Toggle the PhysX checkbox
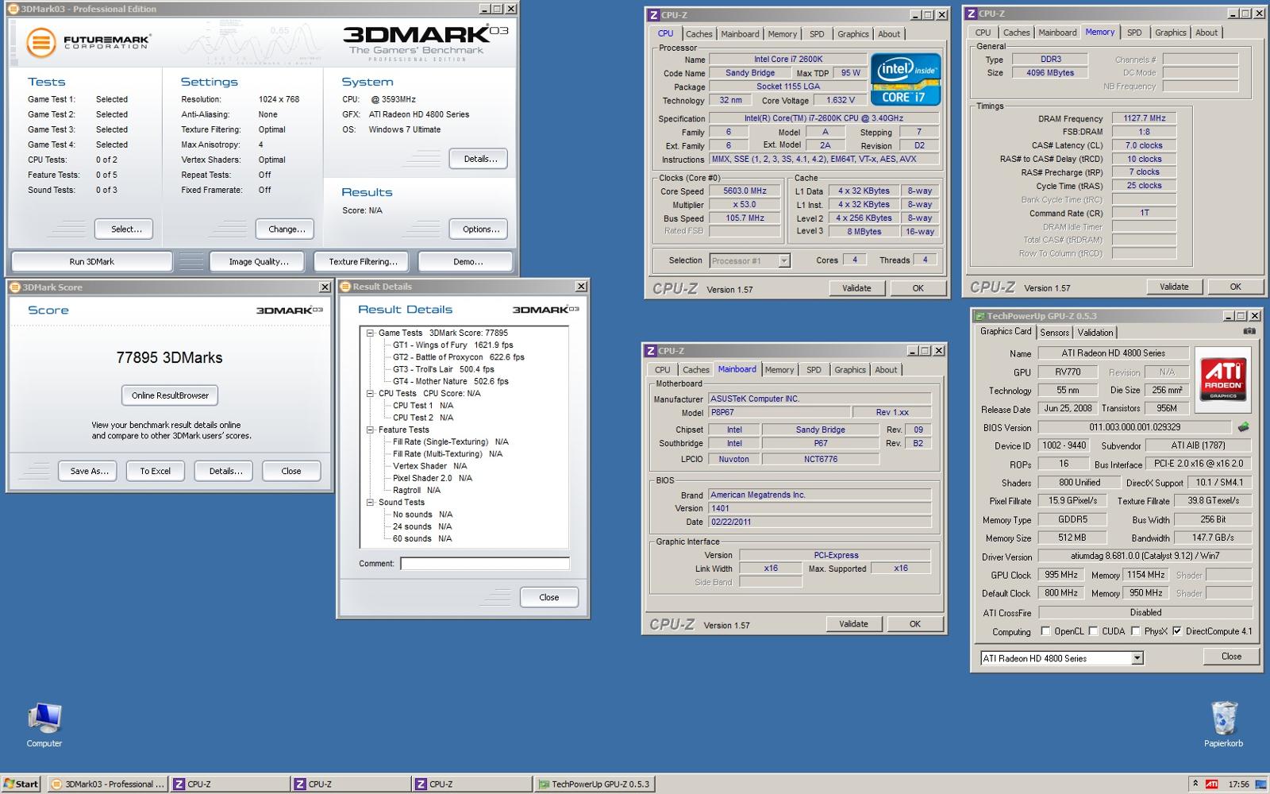This screenshot has height=794, width=1270. click(1135, 631)
